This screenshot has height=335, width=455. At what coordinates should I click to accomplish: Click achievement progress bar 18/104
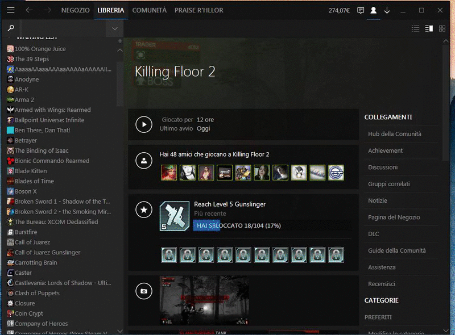(272, 225)
